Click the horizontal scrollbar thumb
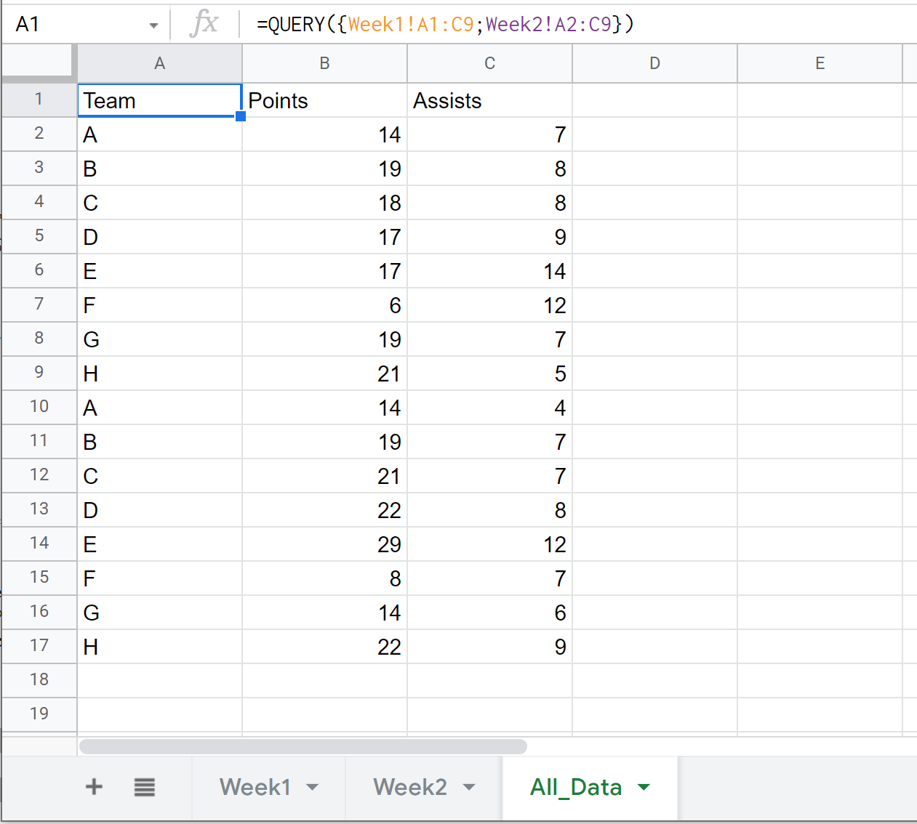The image size is (917, 824). coord(303,746)
